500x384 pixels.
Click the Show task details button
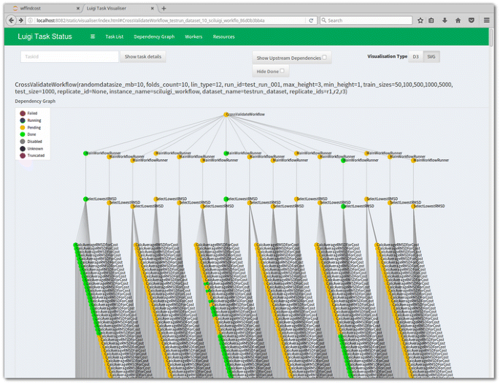(x=143, y=56)
